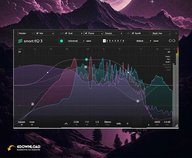Select the dip node near 5k

pos(138,101)
